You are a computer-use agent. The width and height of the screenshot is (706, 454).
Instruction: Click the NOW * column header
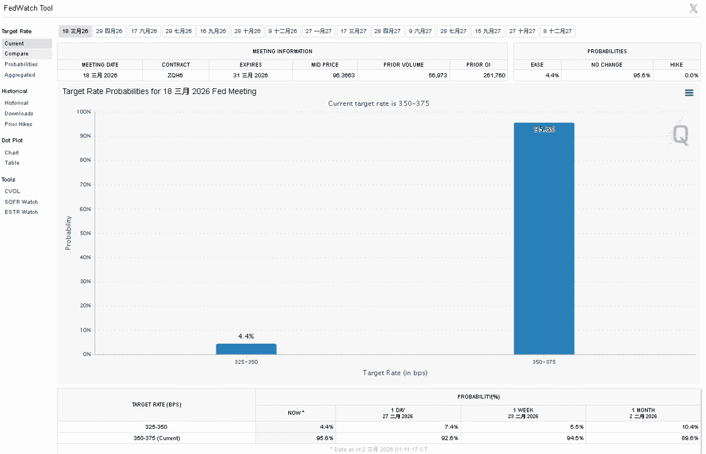tap(296, 413)
